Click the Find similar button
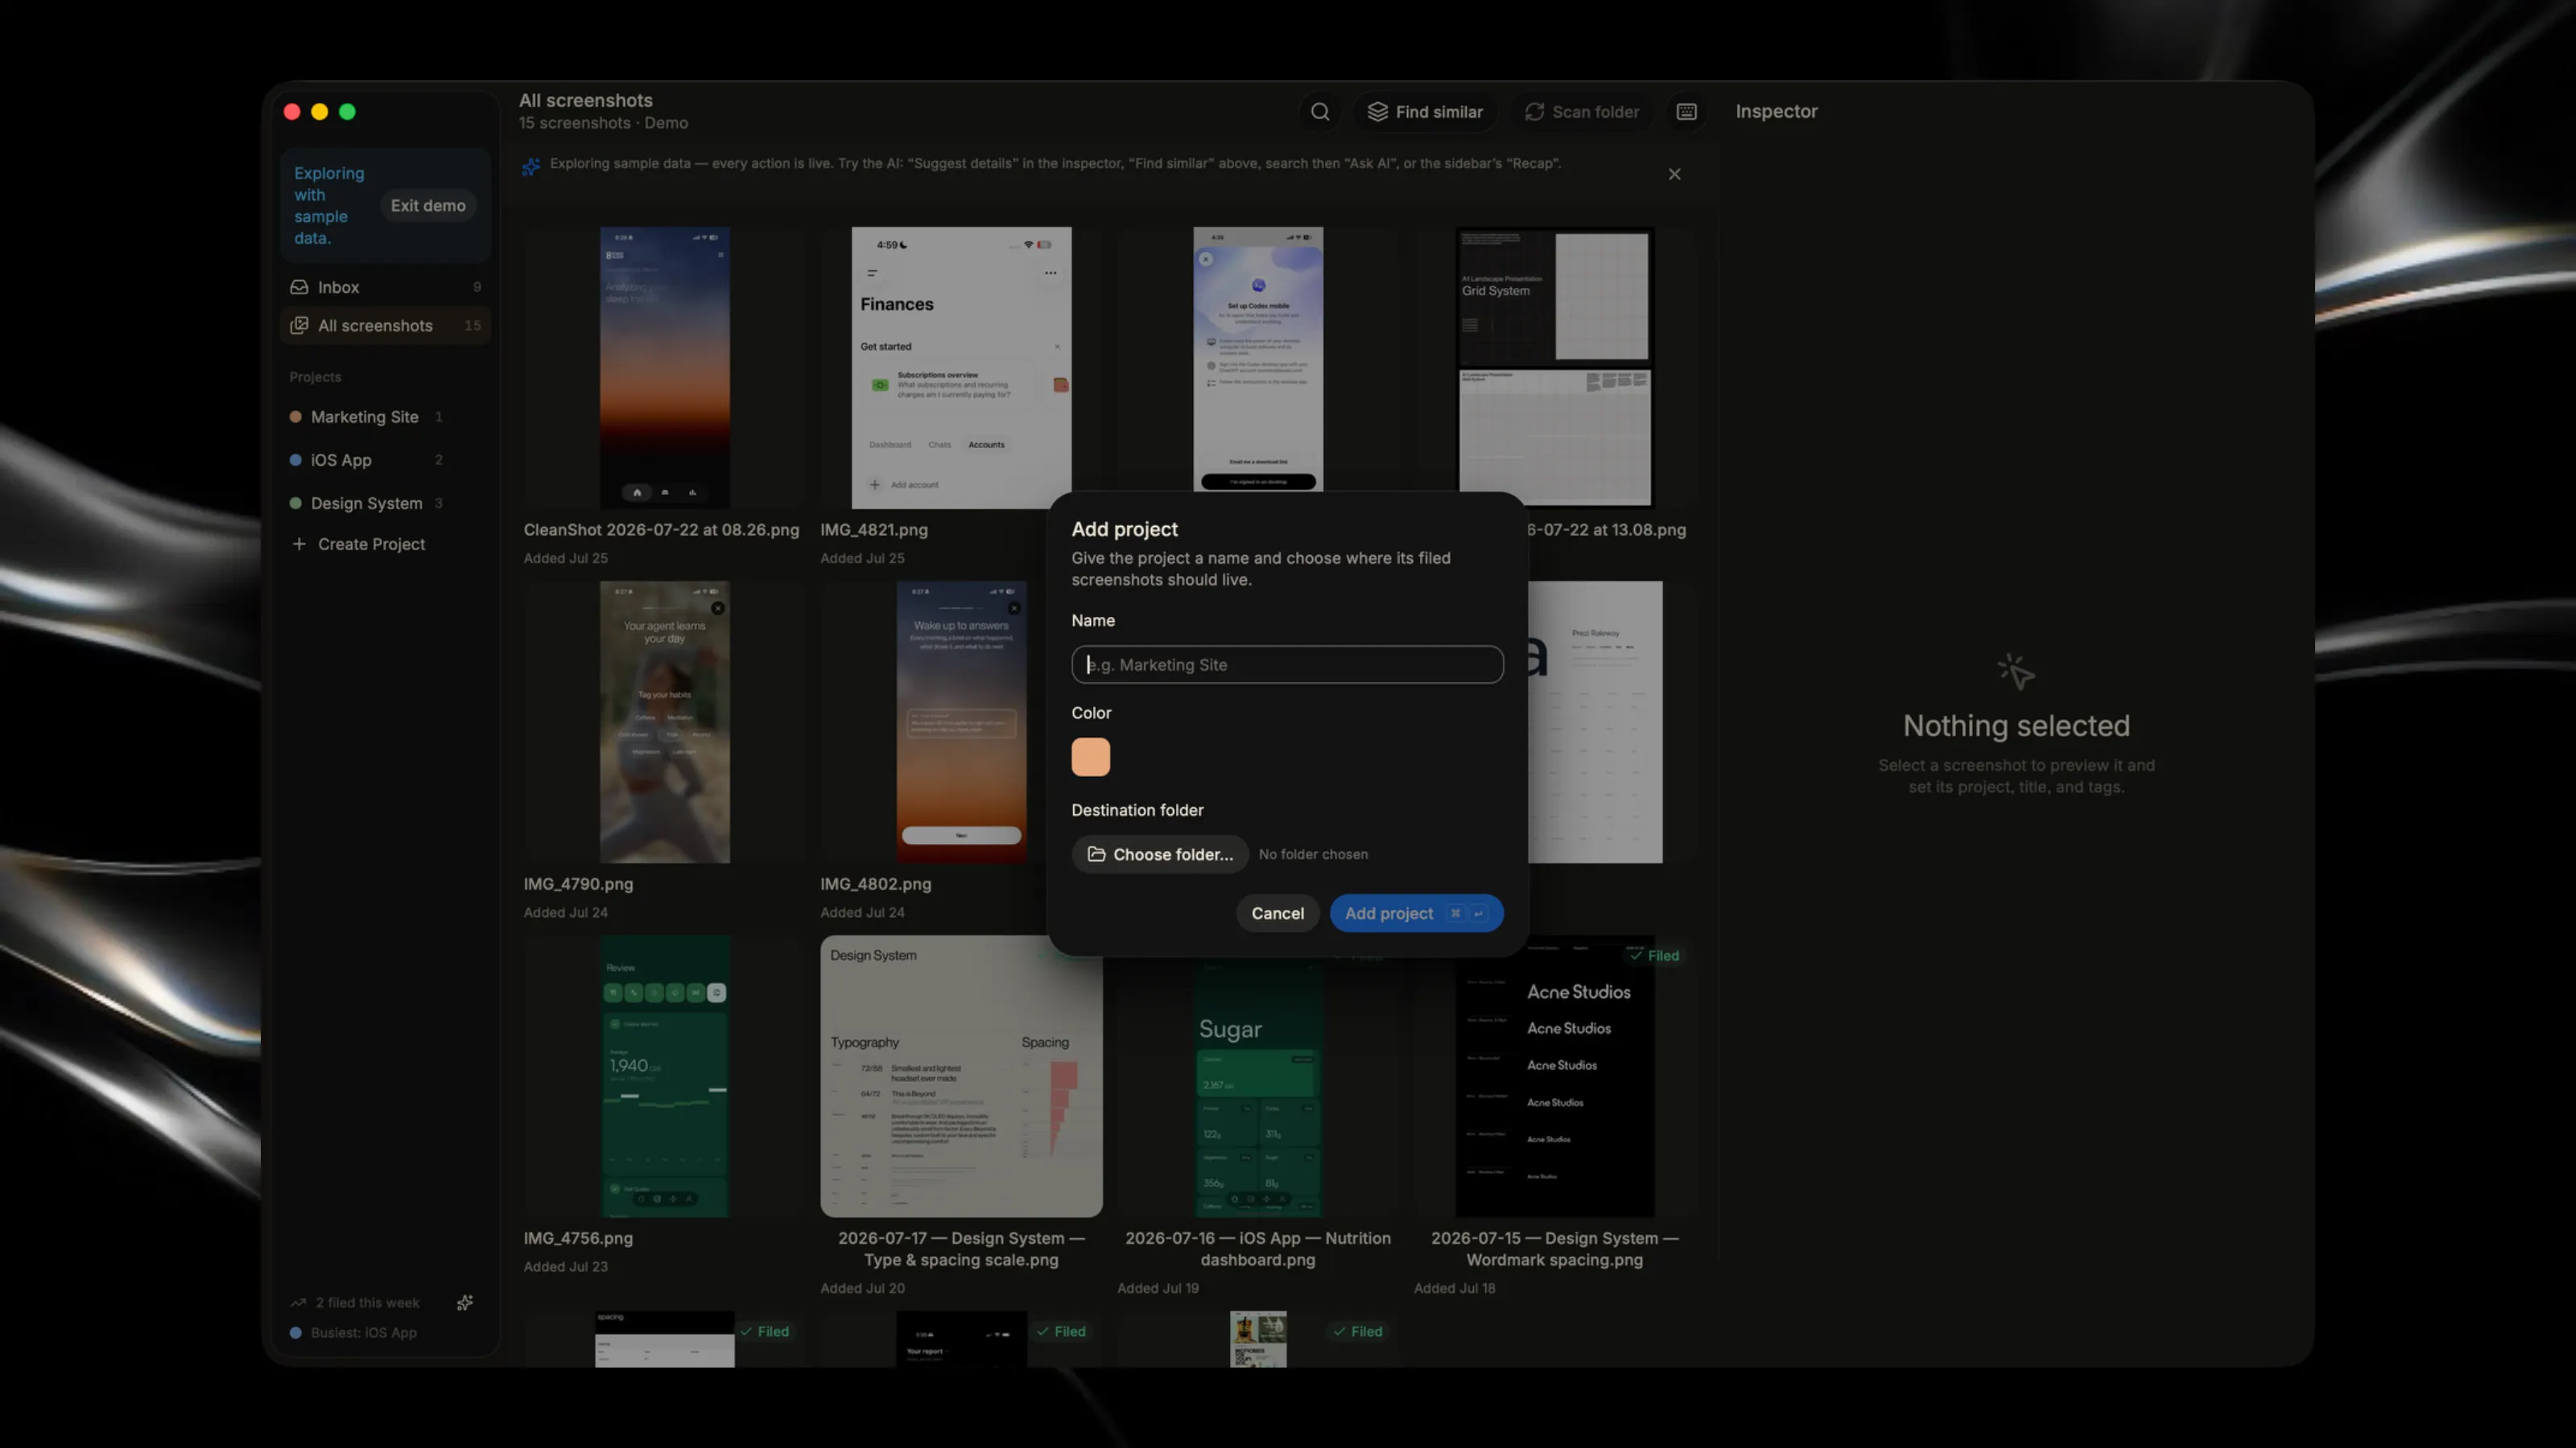 tap(1425, 112)
